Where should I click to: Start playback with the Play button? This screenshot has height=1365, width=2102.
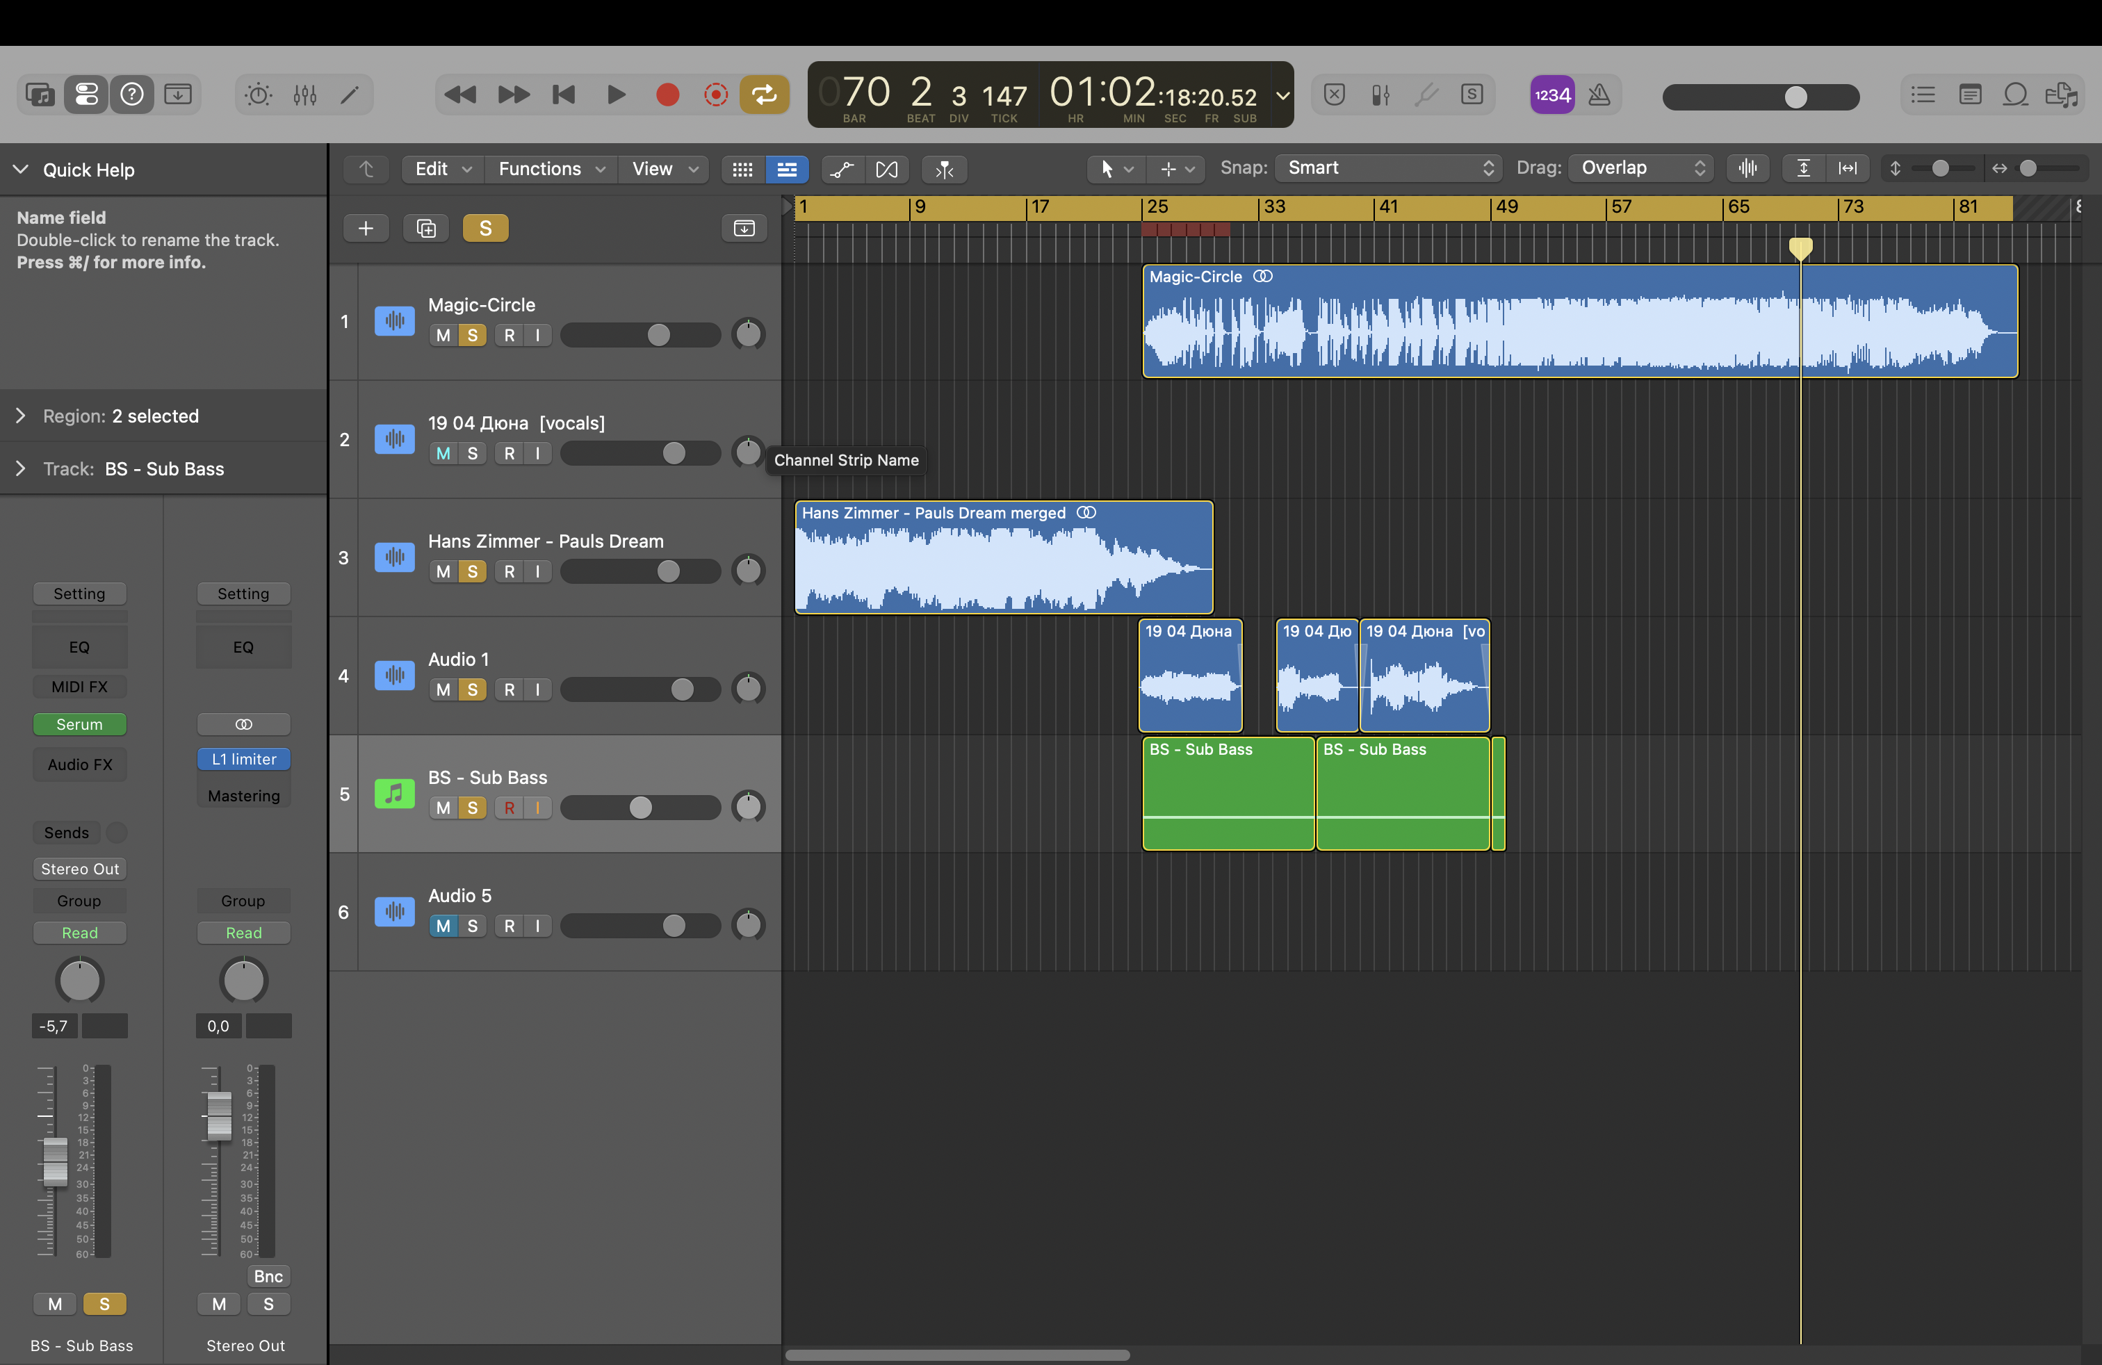point(616,95)
